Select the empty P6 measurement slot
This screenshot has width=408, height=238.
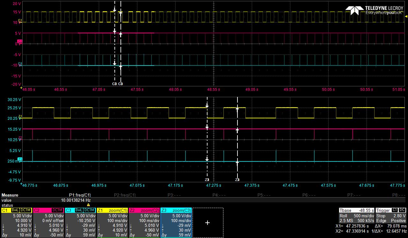click(x=309, y=195)
